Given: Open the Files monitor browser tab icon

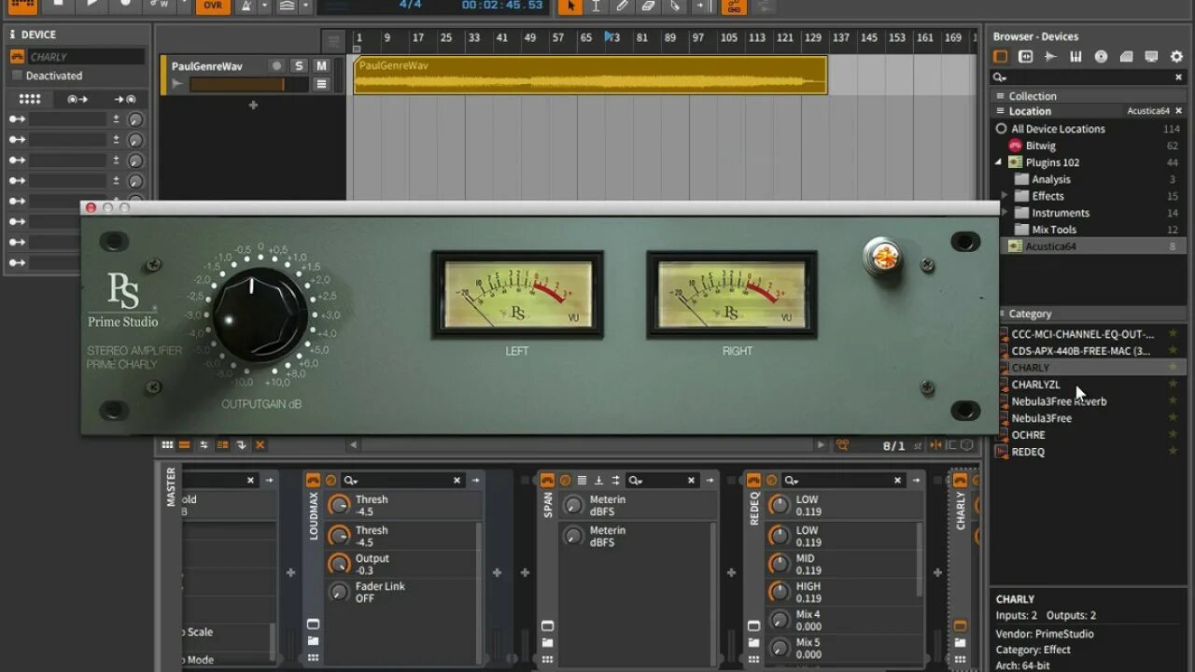Looking at the screenshot, I should [1151, 57].
